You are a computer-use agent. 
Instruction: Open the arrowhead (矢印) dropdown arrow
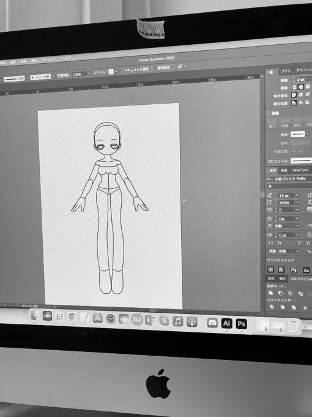[x=308, y=134]
